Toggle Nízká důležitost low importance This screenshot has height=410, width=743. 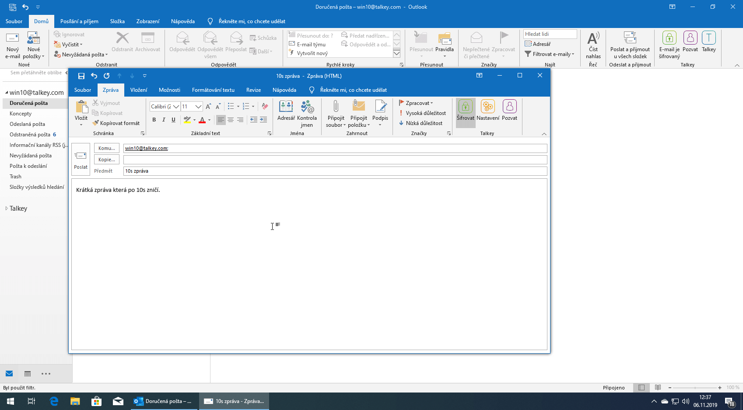[421, 123]
